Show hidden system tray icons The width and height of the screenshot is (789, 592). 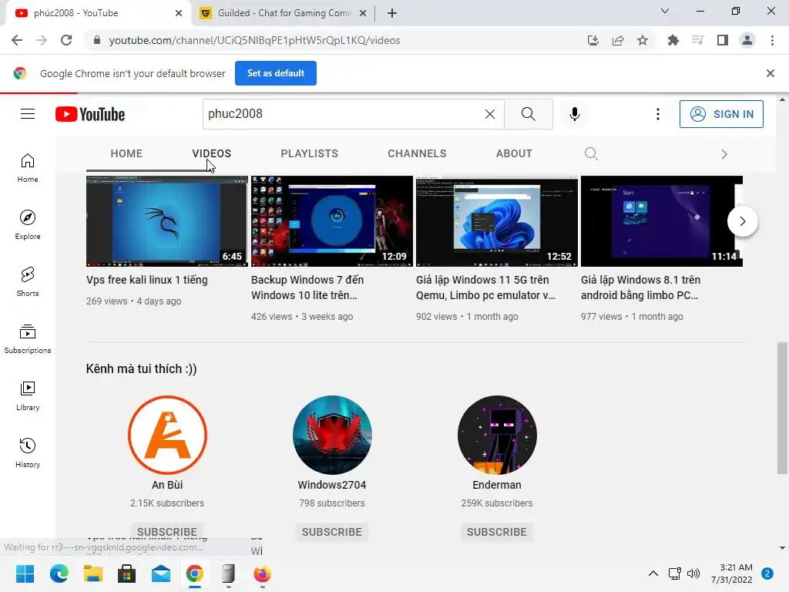coord(653,573)
